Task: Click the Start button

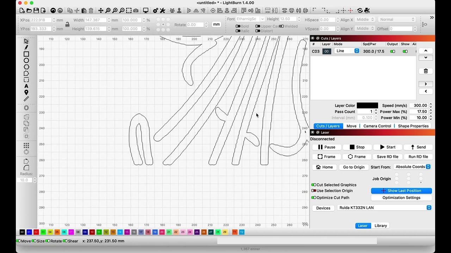Action: click(388, 147)
